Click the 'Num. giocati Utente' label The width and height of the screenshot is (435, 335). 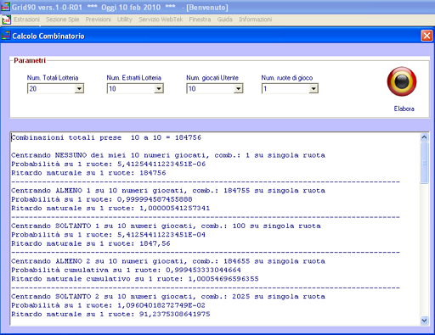pyautogui.click(x=212, y=78)
